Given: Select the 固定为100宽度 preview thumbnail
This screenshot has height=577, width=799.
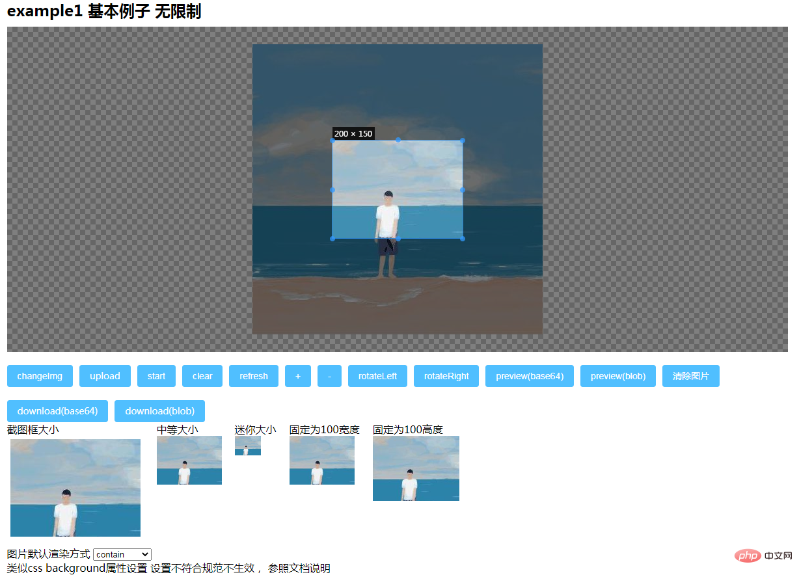Looking at the screenshot, I should [322, 460].
